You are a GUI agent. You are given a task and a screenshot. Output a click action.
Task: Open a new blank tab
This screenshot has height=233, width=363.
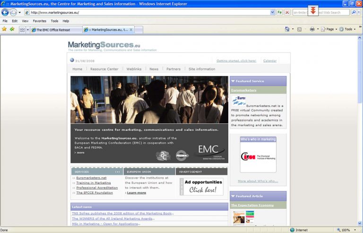(138, 30)
